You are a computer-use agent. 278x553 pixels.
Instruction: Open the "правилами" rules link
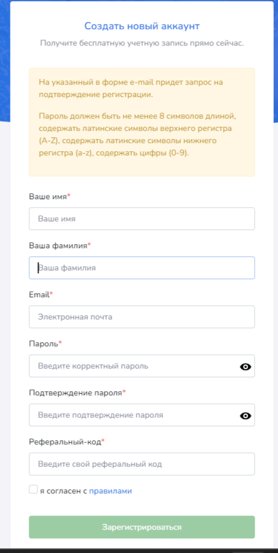tap(110, 491)
